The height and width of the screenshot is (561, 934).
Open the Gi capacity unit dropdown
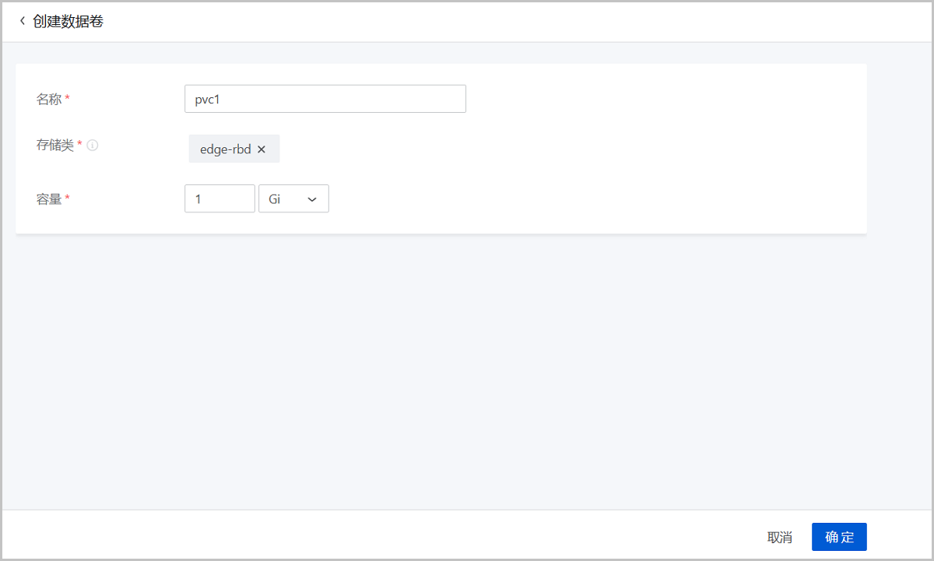click(293, 198)
